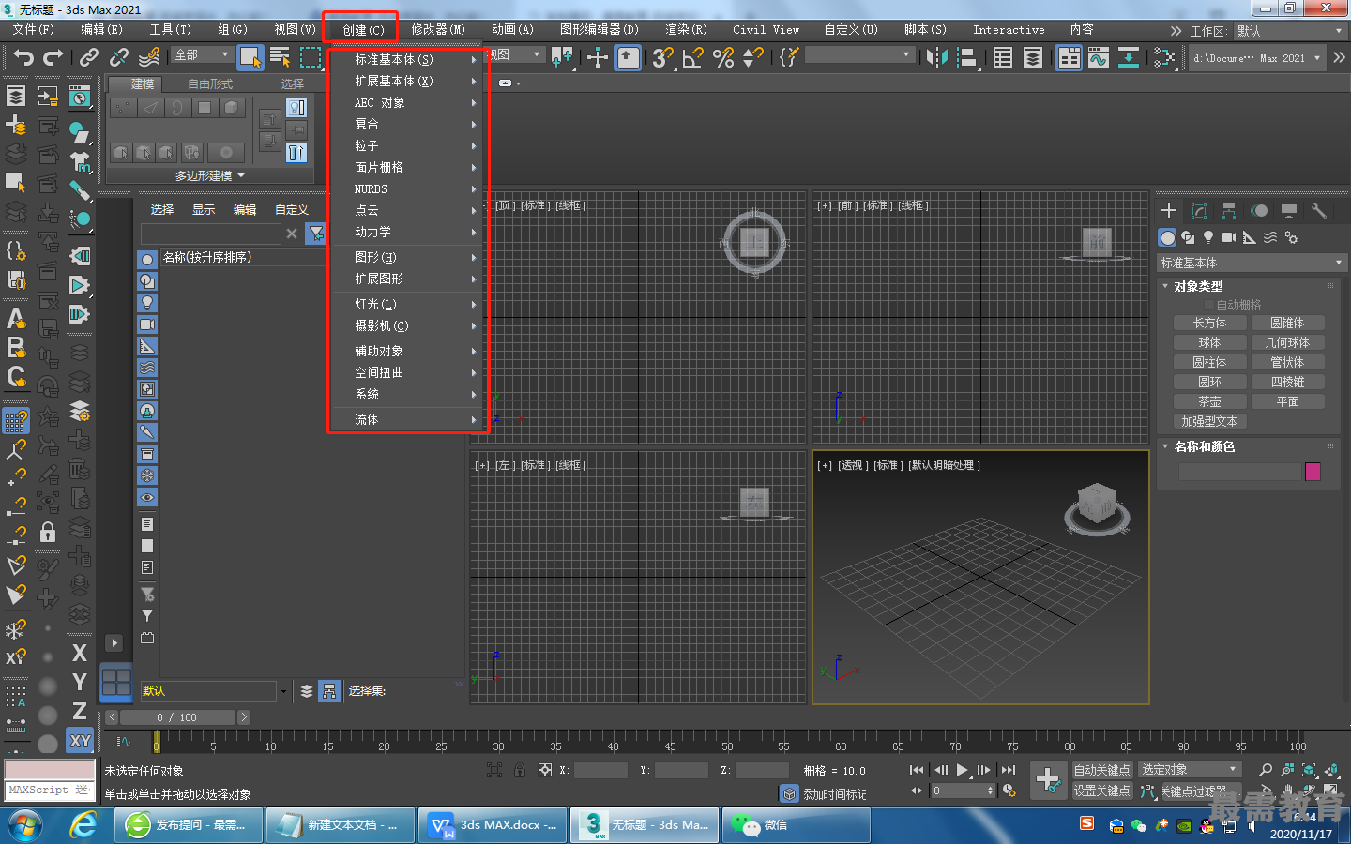Click the time slider 0 / 100
The image size is (1351, 844).
[177, 717]
